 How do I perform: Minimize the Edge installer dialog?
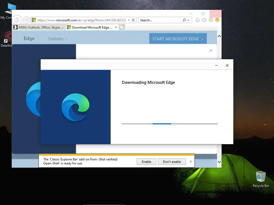216,65
